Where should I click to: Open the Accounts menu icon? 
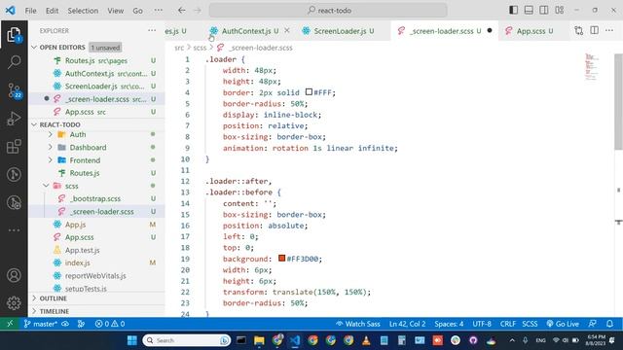[14, 275]
